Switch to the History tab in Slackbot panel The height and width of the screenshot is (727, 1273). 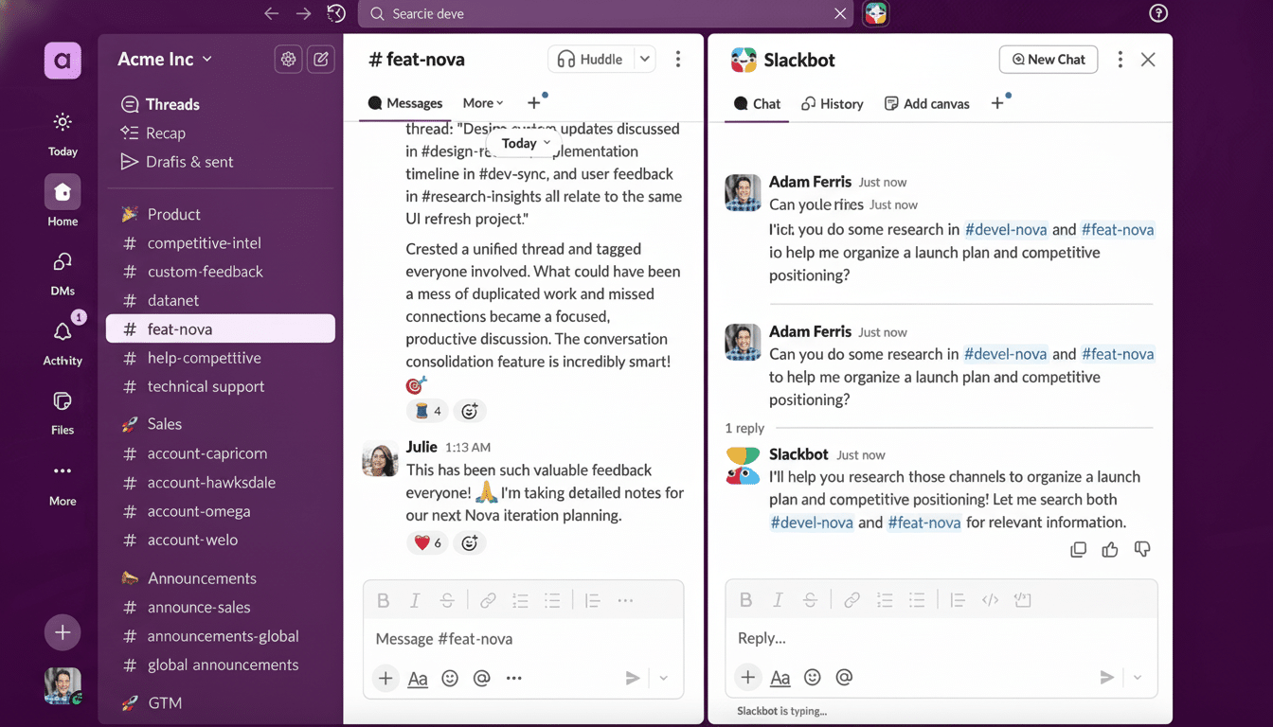pyautogui.click(x=832, y=103)
